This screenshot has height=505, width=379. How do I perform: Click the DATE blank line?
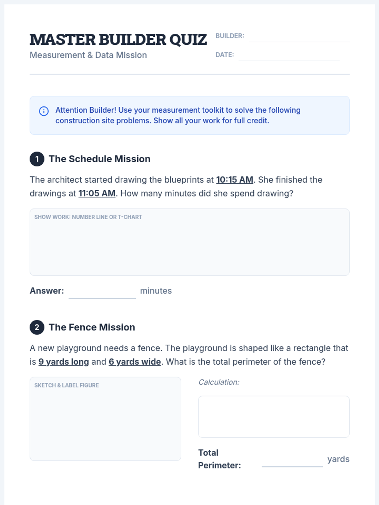289,57
